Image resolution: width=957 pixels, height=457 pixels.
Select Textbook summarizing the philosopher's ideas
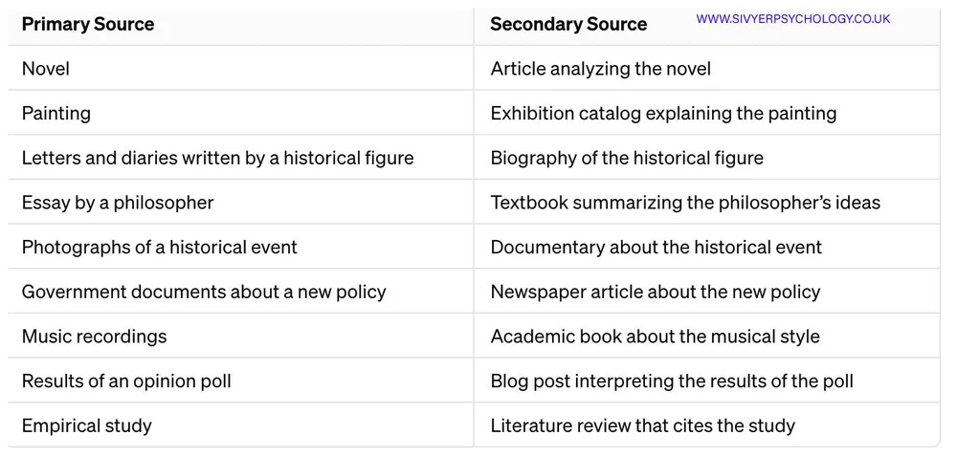[x=685, y=203]
